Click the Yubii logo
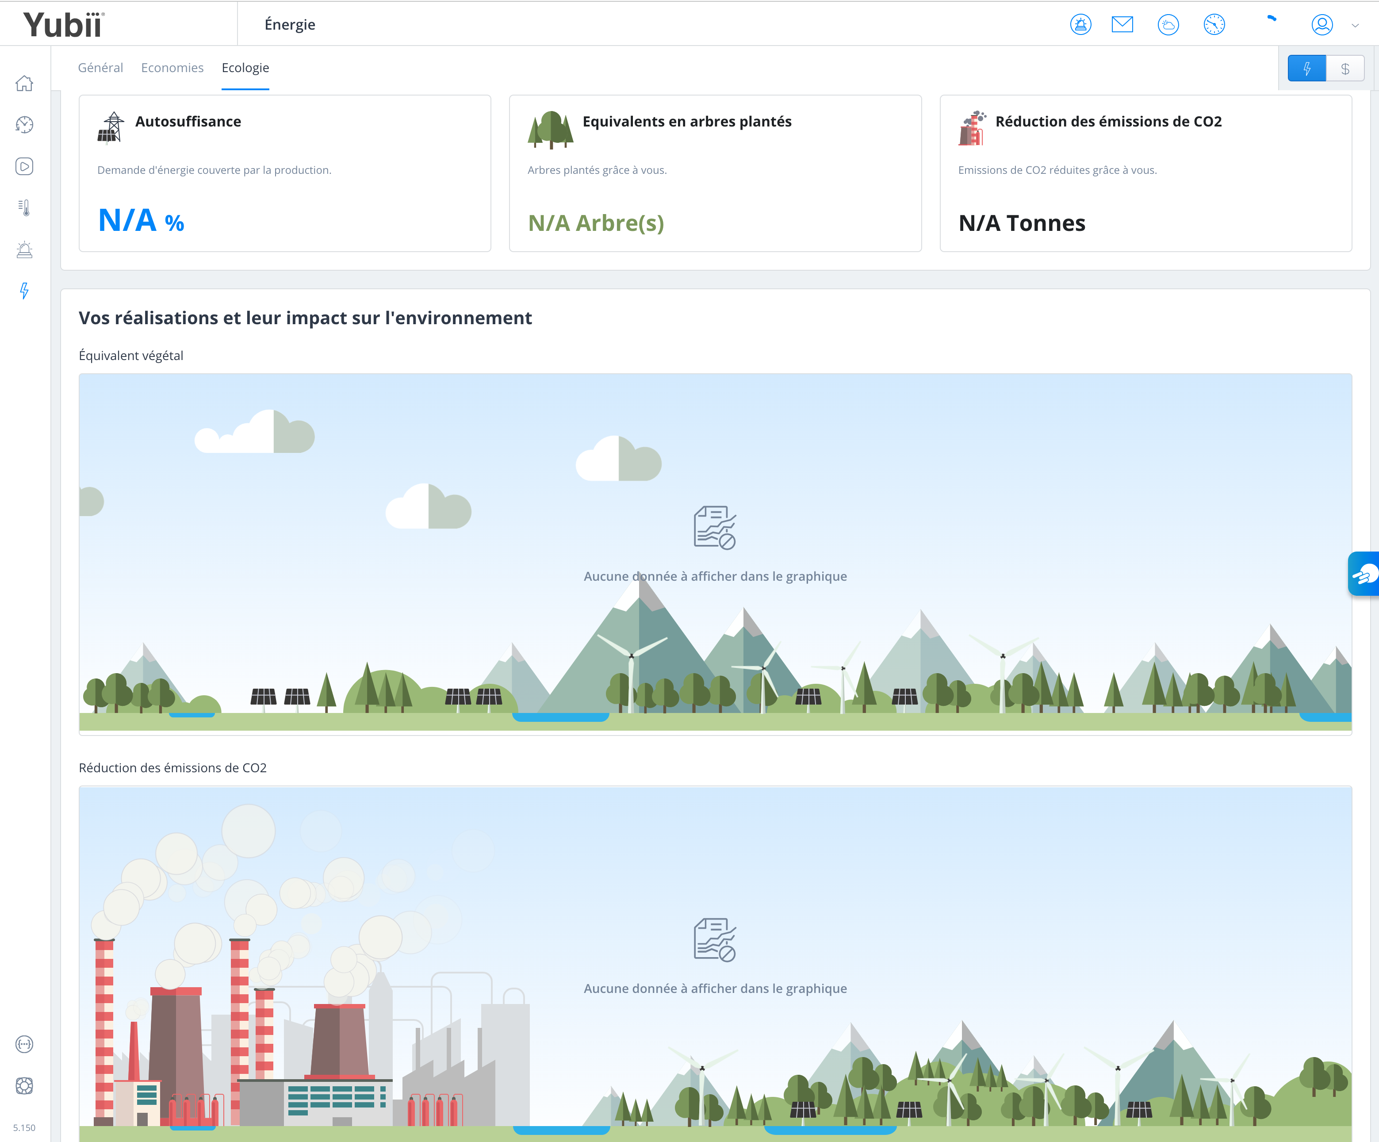1379x1142 pixels. [64, 25]
